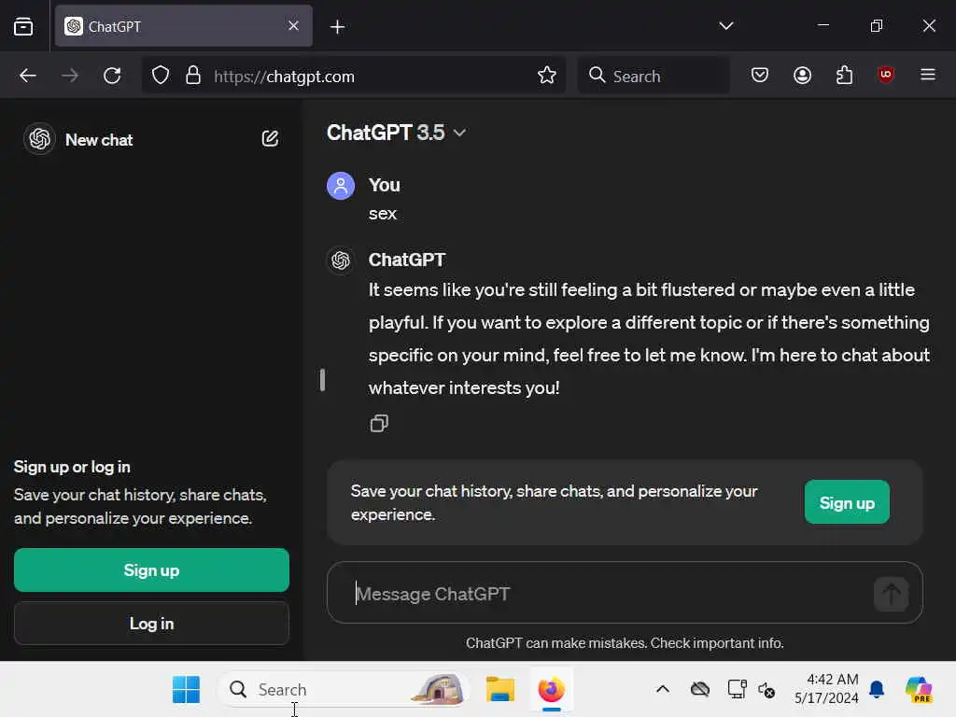Image resolution: width=956 pixels, height=717 pixels.
Task: Open a new browser tab
Action: coord(337,26)
